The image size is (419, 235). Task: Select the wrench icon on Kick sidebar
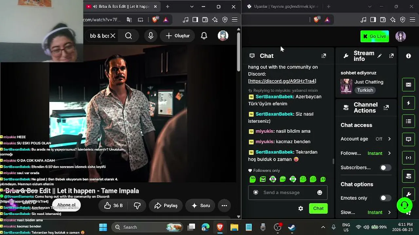point(409,195)
